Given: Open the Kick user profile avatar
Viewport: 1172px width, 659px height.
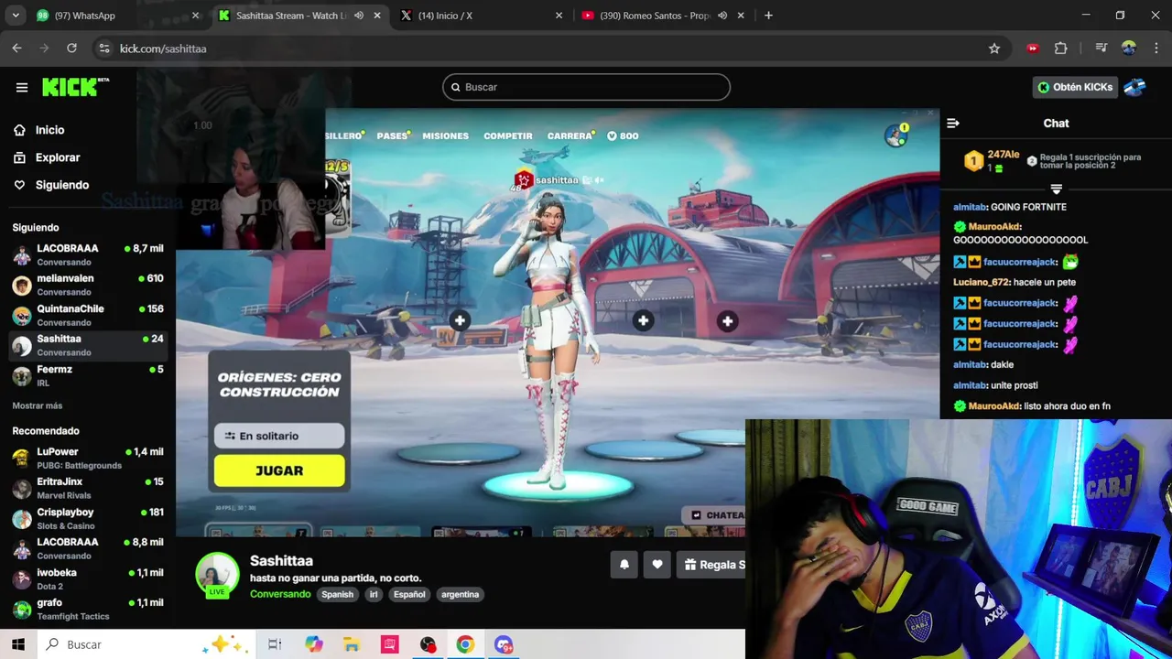Looking at the screenshot, I should click(1134, 87).
